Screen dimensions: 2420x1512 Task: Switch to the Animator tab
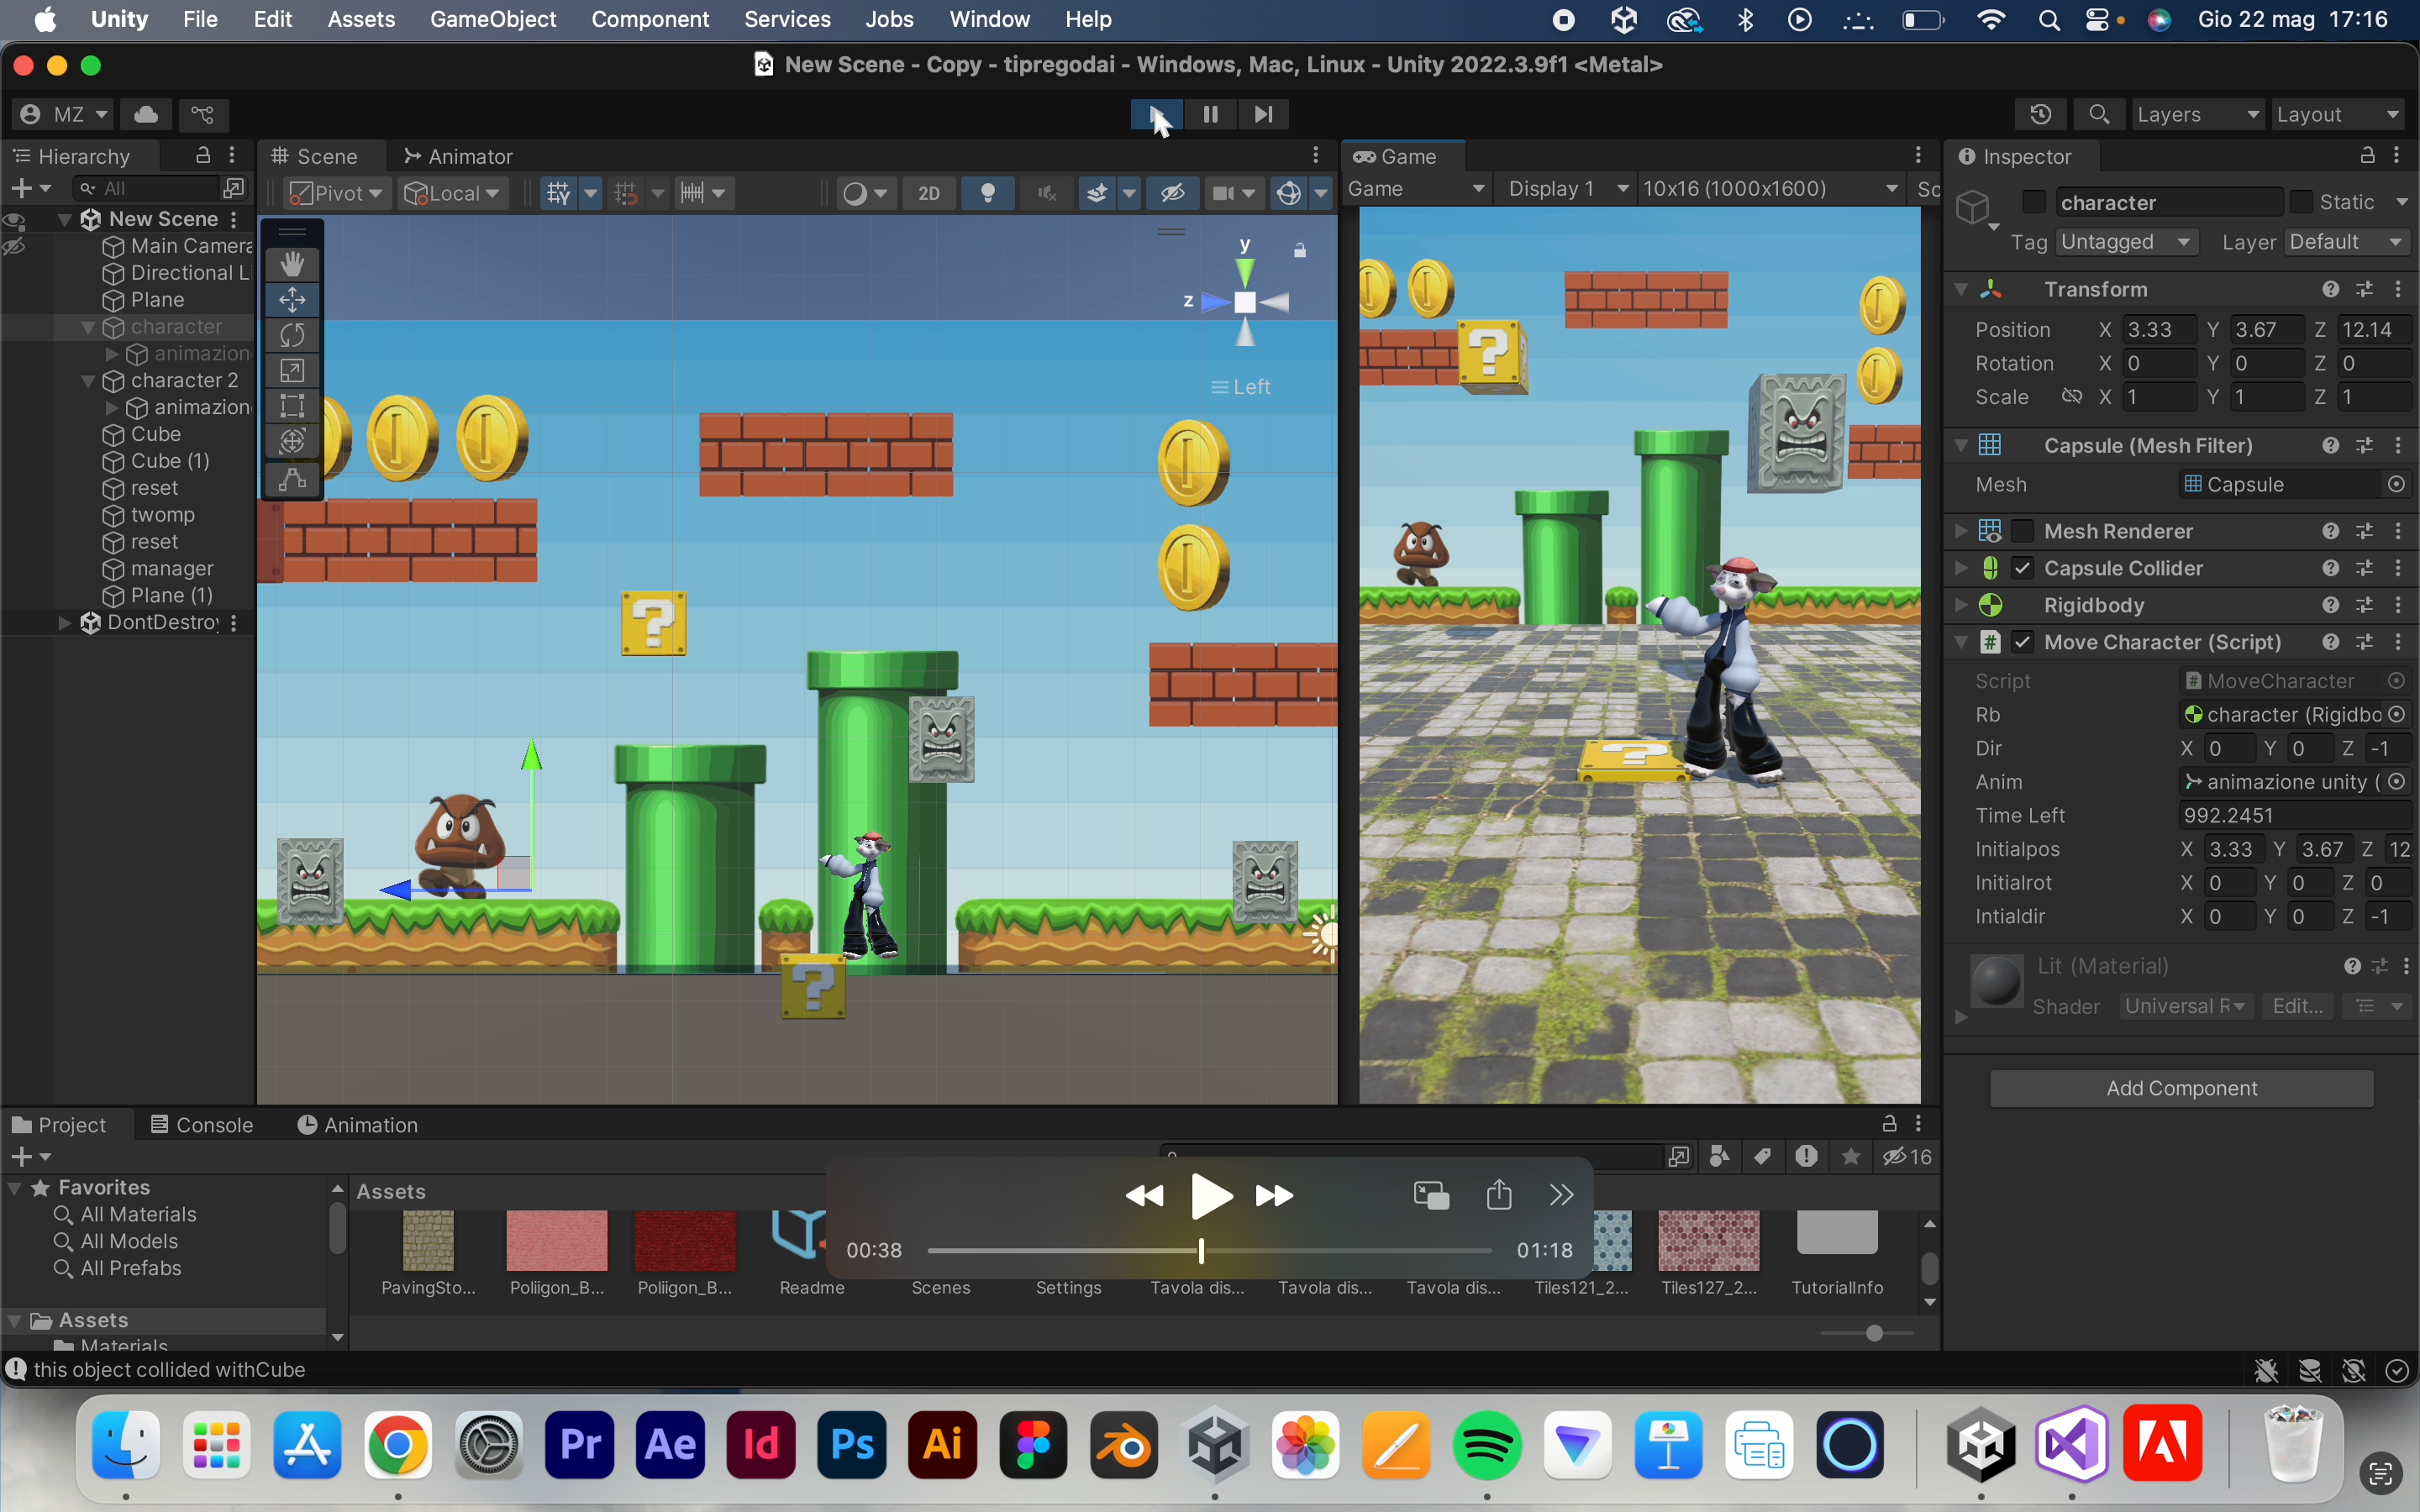pyautogui.click(x=457, y=156)
